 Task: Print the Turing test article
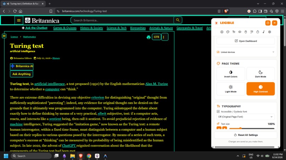tap(148, 37)
